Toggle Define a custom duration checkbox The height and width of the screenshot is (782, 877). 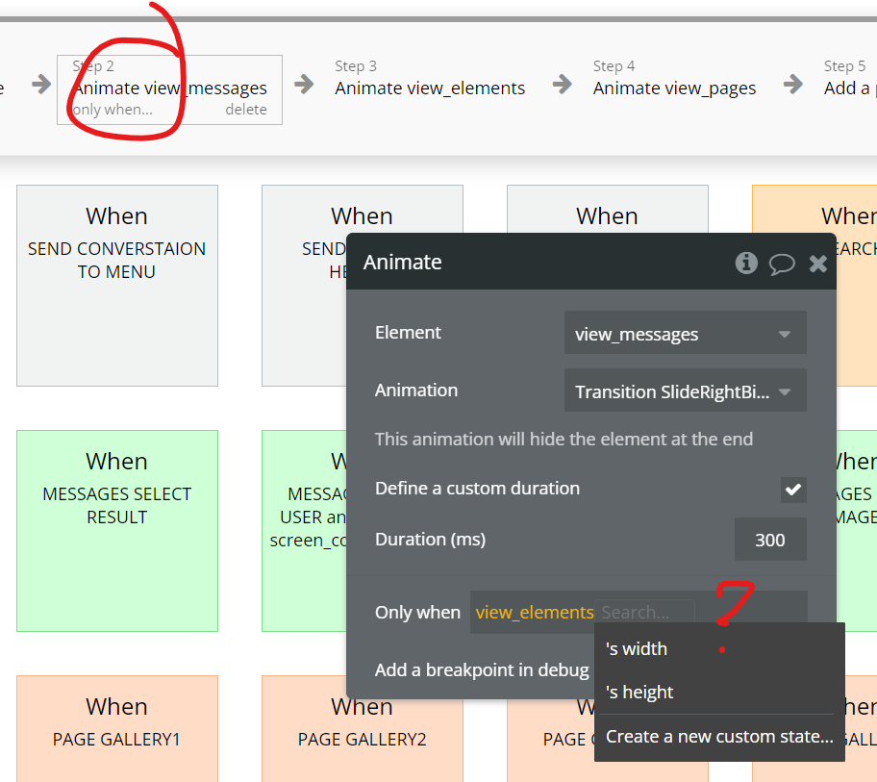(x=793, y=490)
